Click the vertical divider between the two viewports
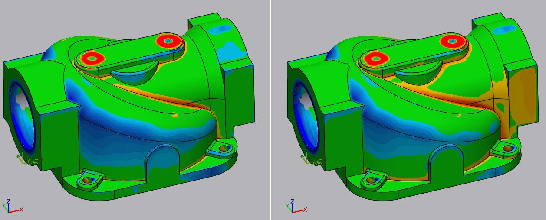Image resolution: width=546 pixels, height=220 pixels. [x=271, y=110]
